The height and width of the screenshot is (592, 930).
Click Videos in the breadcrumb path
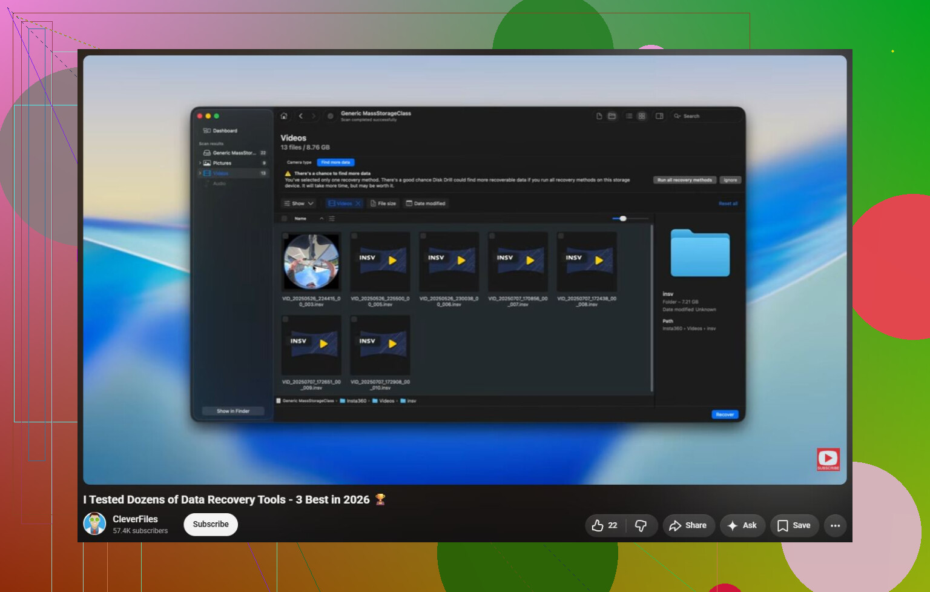[x=383, y=401]
